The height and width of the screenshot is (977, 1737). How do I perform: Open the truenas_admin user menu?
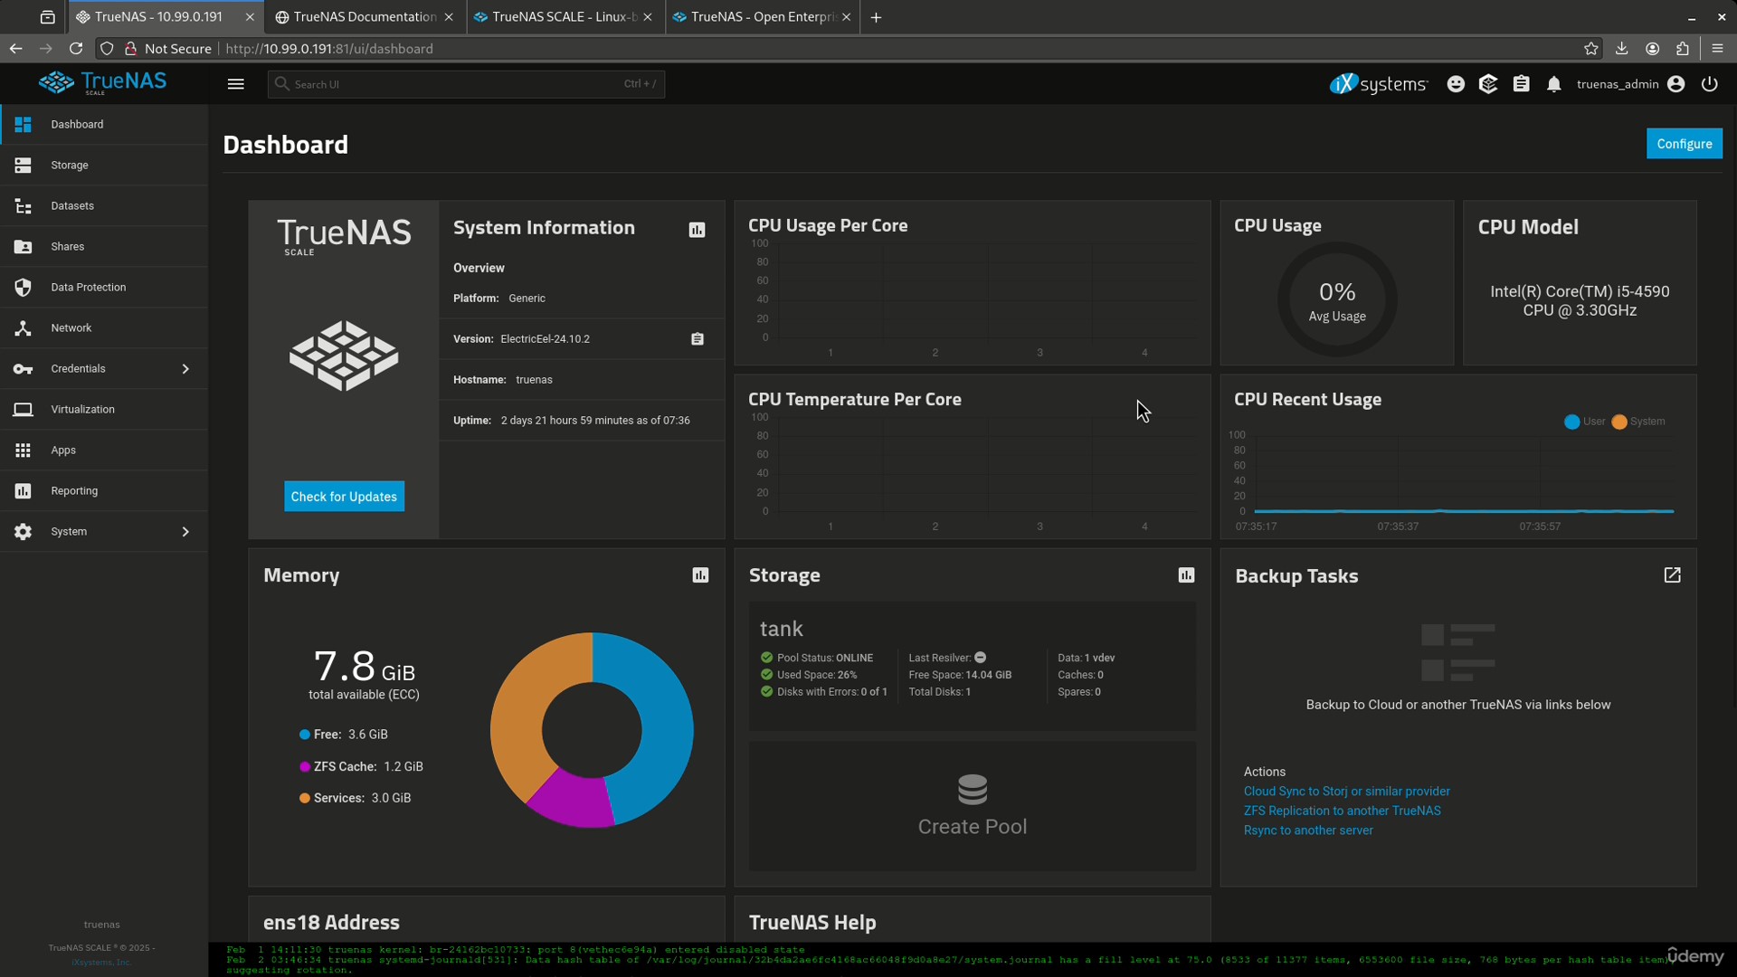(x=1630, y=84)
